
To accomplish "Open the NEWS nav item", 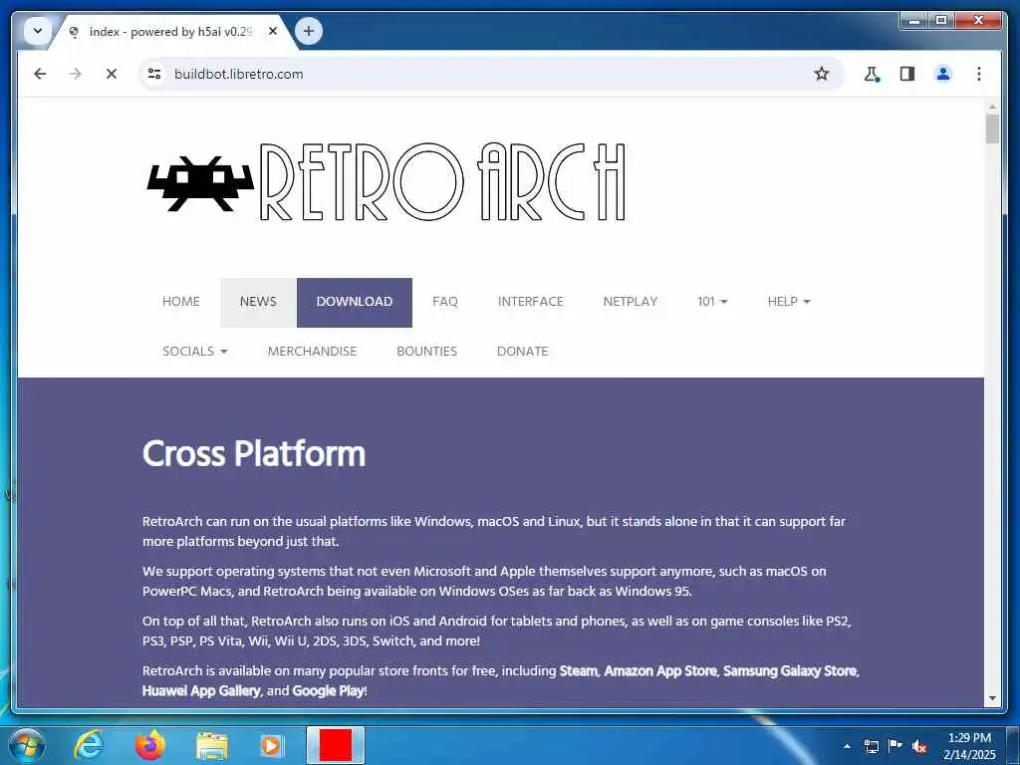I will (258, 302).
